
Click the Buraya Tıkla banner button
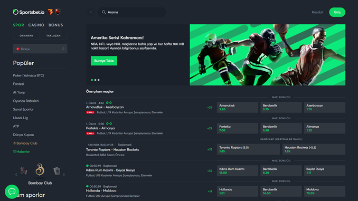point(104,61)
